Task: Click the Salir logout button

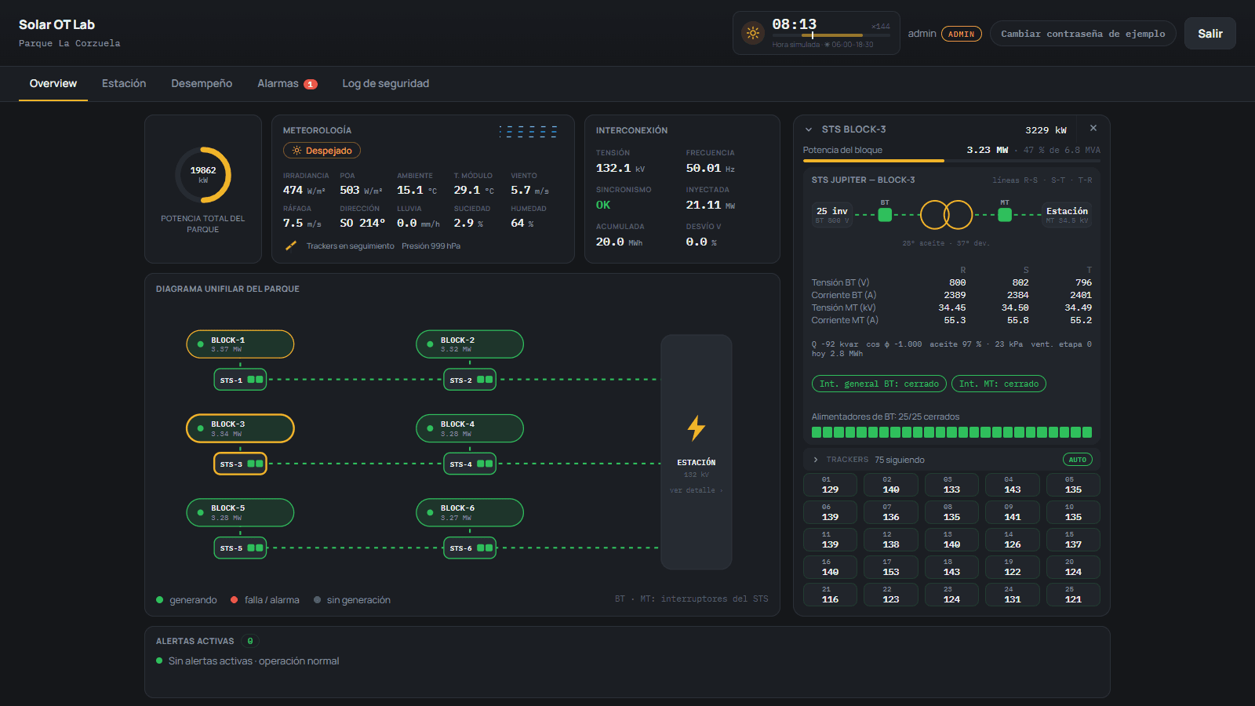Action: [x=1210, y=34]
